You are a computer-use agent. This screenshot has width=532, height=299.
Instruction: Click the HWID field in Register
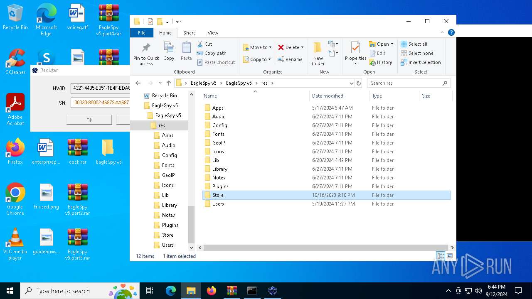[100, 88]
